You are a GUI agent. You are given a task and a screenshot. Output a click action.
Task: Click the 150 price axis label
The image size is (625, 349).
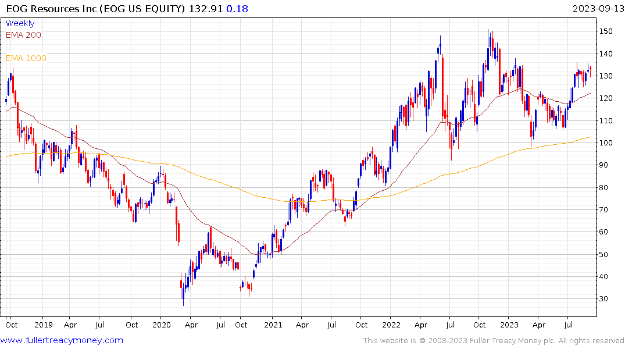(606, 31)
